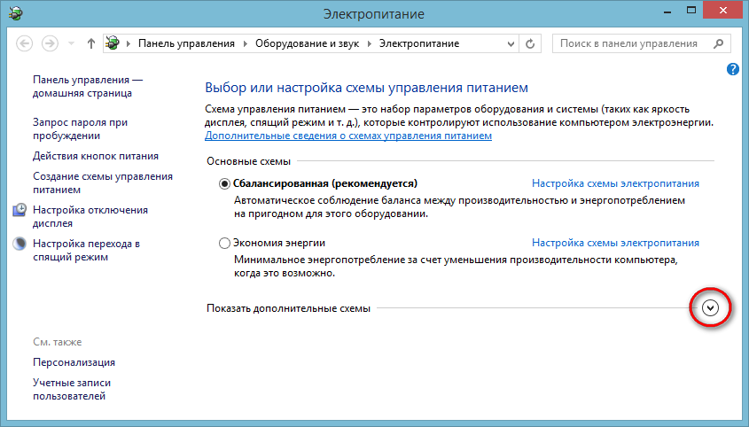Open plan settings for Сбалансированная
The height and width of the screenshot is (427, 749).
click(x=615, y=183)
